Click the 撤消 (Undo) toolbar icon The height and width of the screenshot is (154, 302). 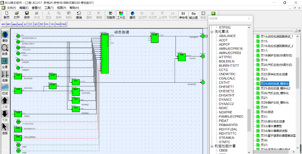(x=79, y=15)
